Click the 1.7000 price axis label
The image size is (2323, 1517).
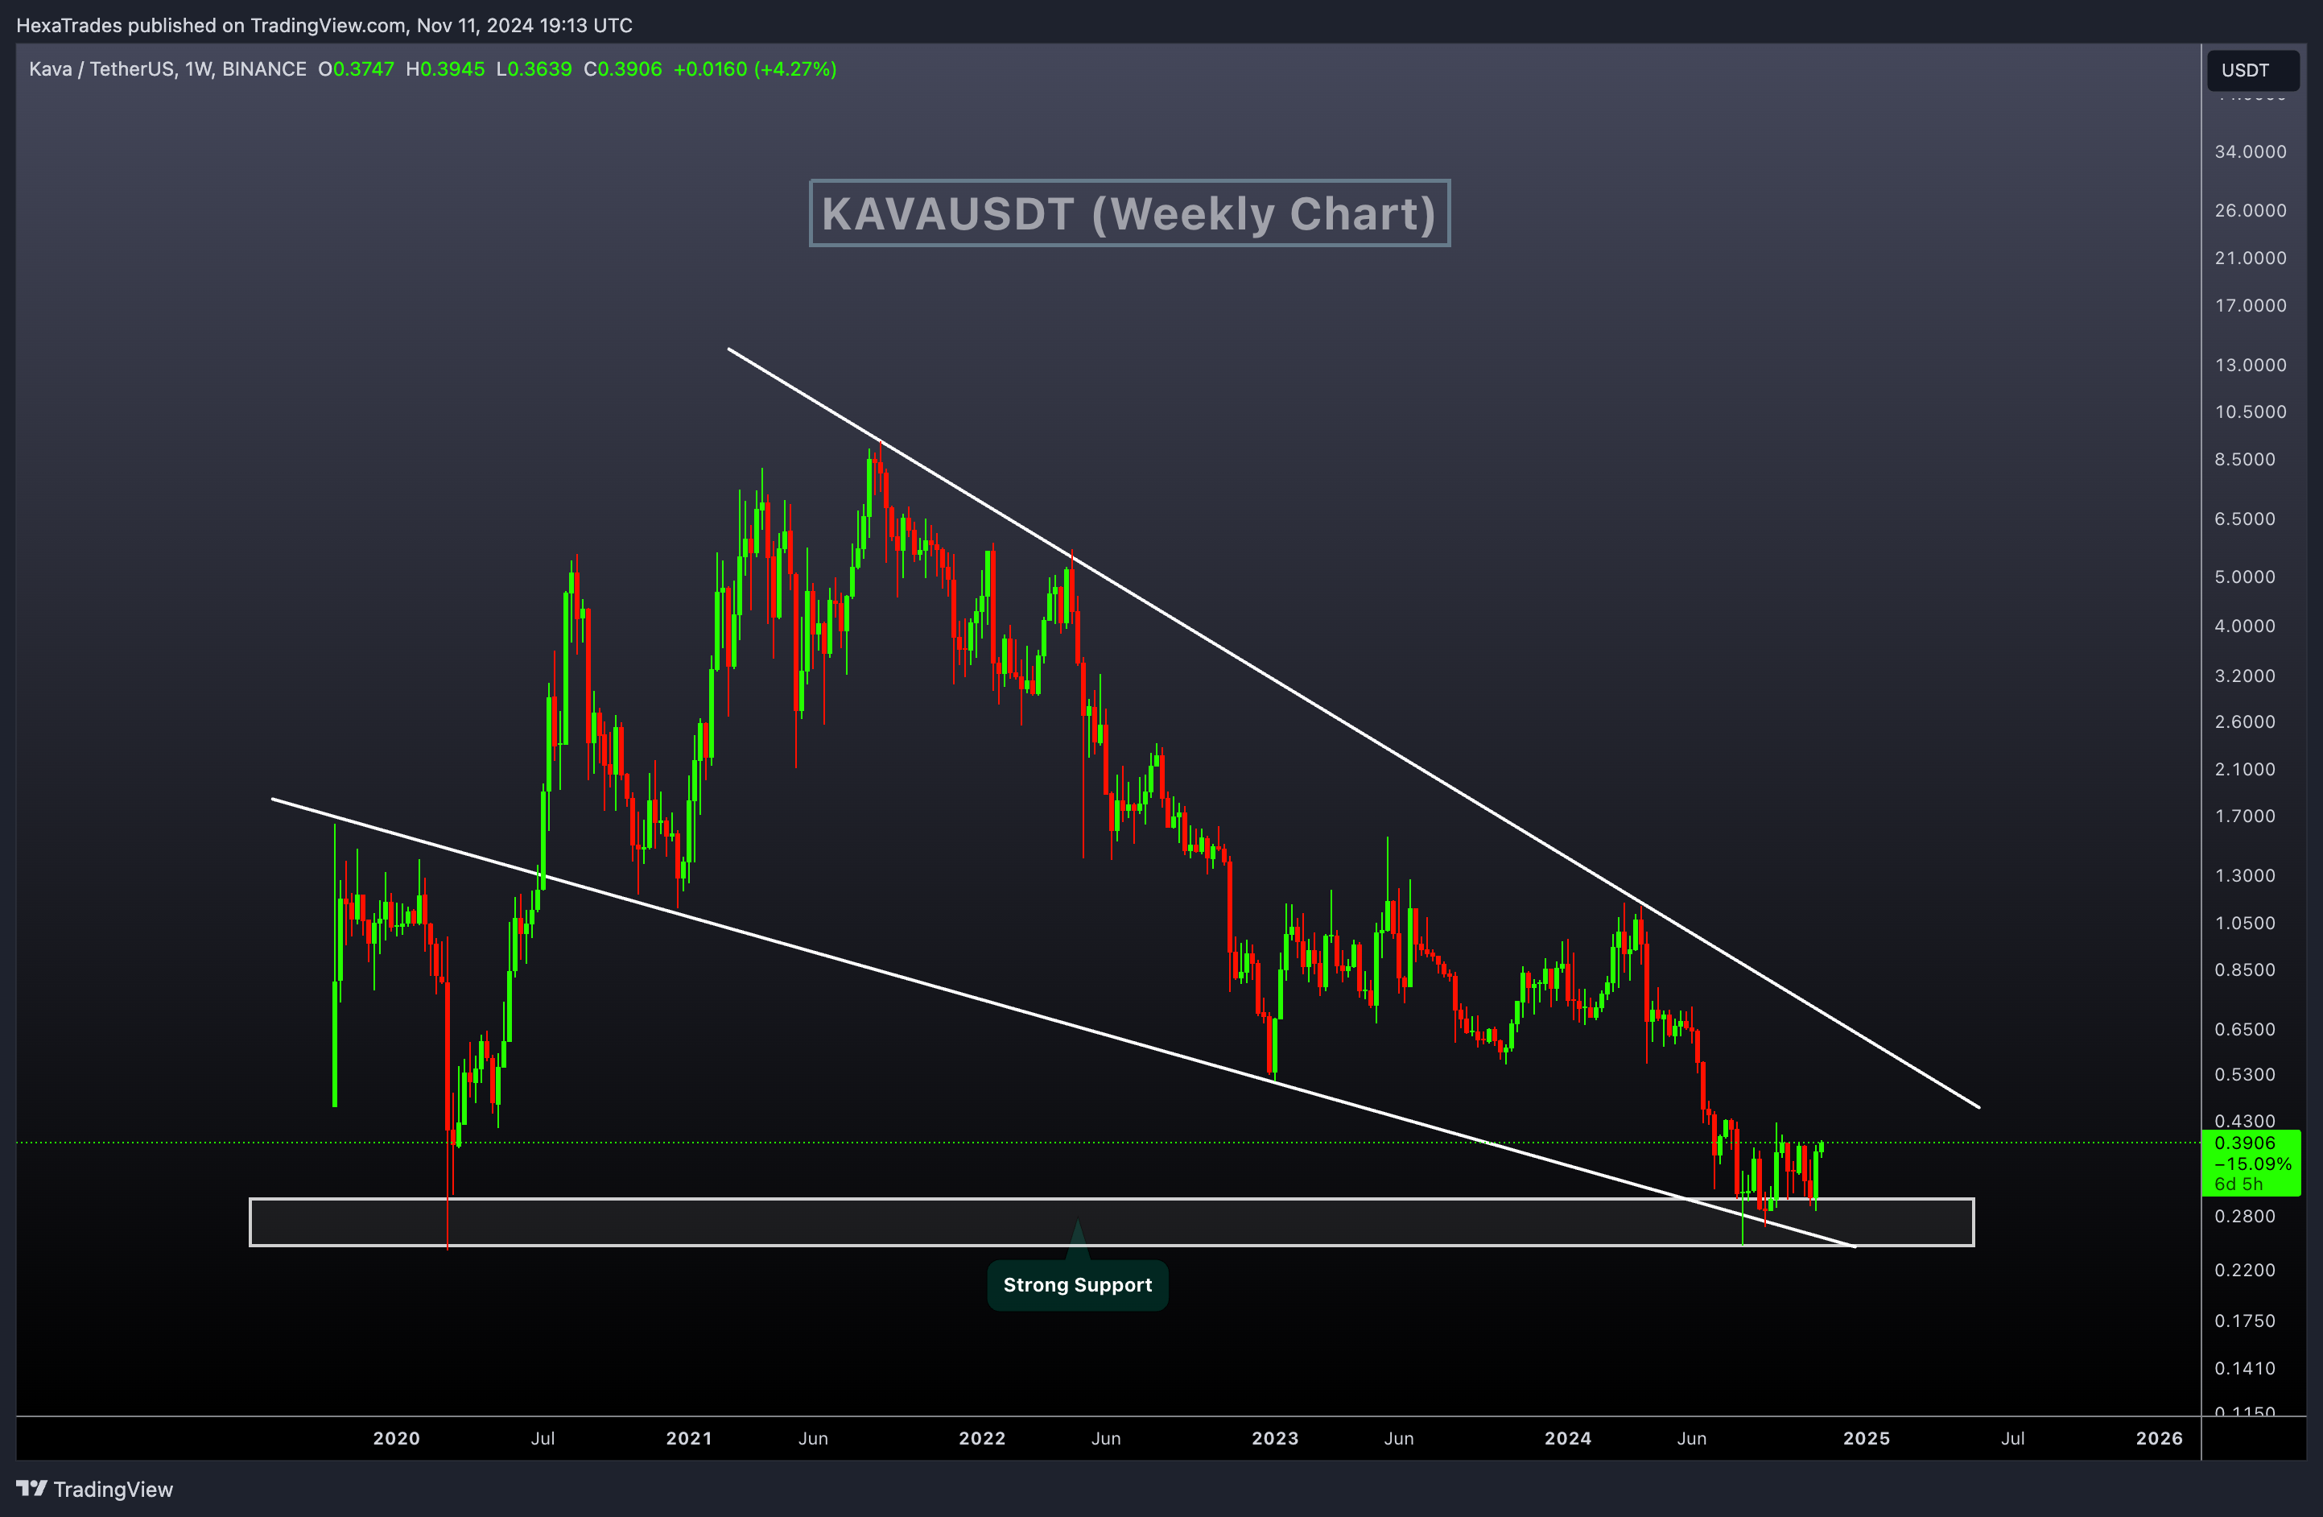pyautogui.click(x=2244, y=816)
